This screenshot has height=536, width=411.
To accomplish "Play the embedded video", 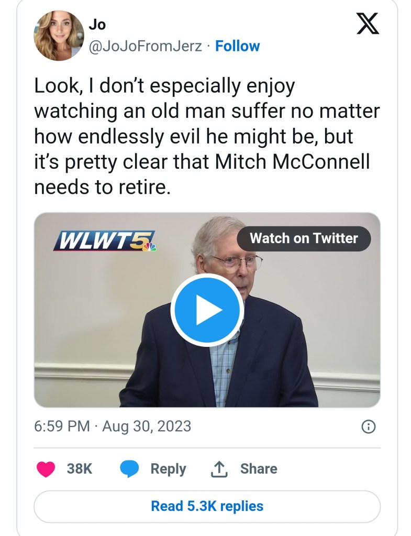I will pyautogui.click(x=207, y=310).
